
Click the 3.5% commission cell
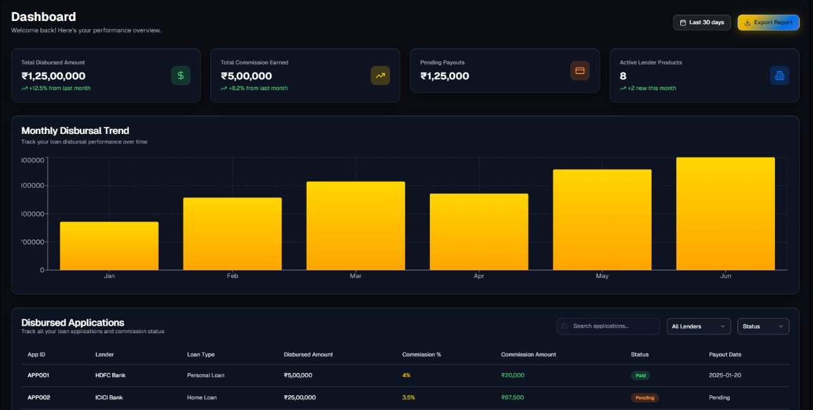coord(409,397)
